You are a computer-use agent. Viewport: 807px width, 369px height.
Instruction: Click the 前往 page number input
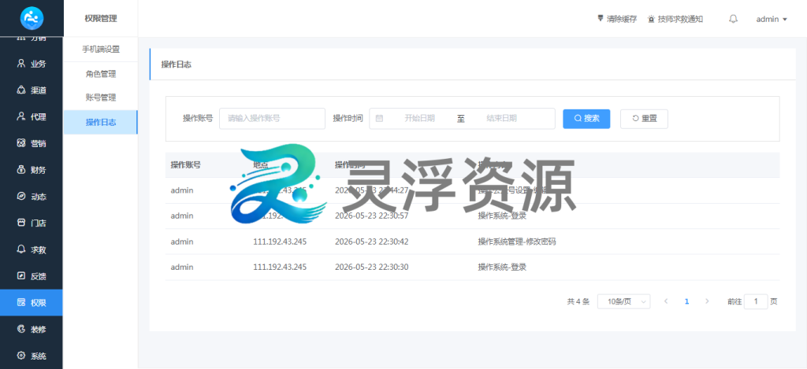(756, 301)
